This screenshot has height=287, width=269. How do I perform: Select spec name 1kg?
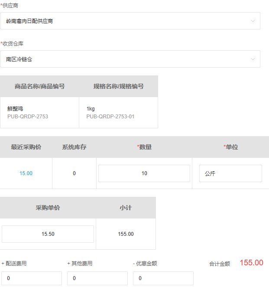click(x=91, y=109)
